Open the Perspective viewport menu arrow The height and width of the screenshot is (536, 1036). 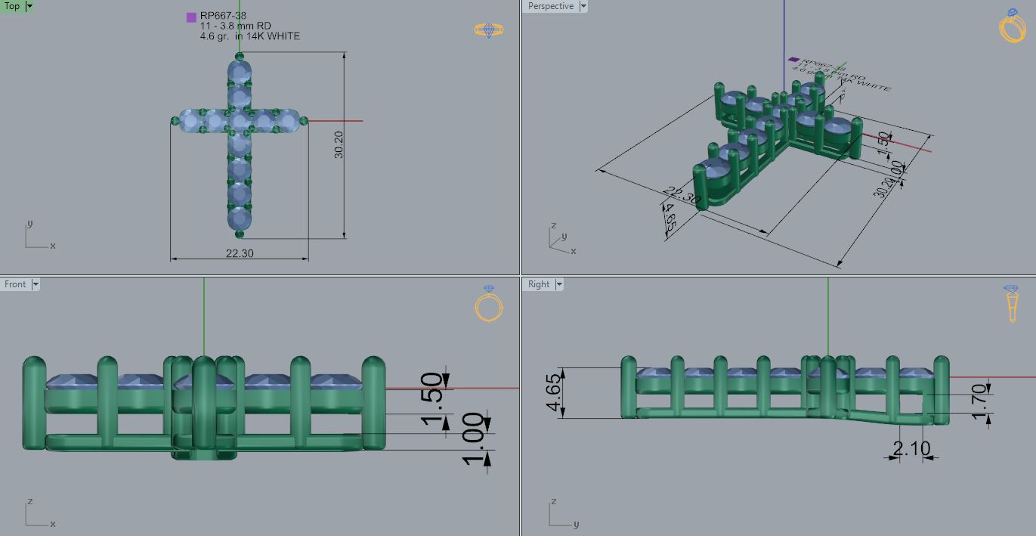(x=583, y=6)
